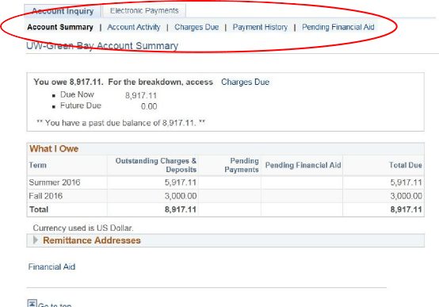Image resolution: width=439 pixels, height=307 pixels.
Task: Click the Total Due column header
Action: [x=406, y=165]
